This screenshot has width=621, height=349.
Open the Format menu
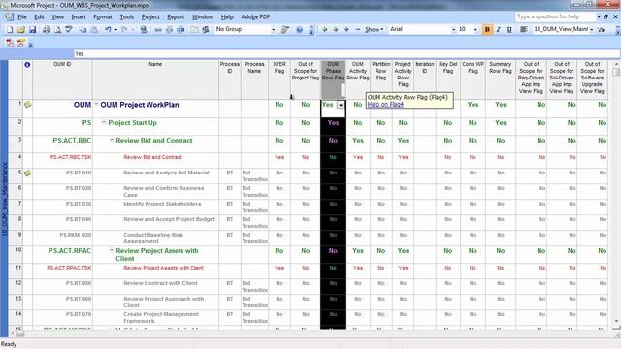103,17
